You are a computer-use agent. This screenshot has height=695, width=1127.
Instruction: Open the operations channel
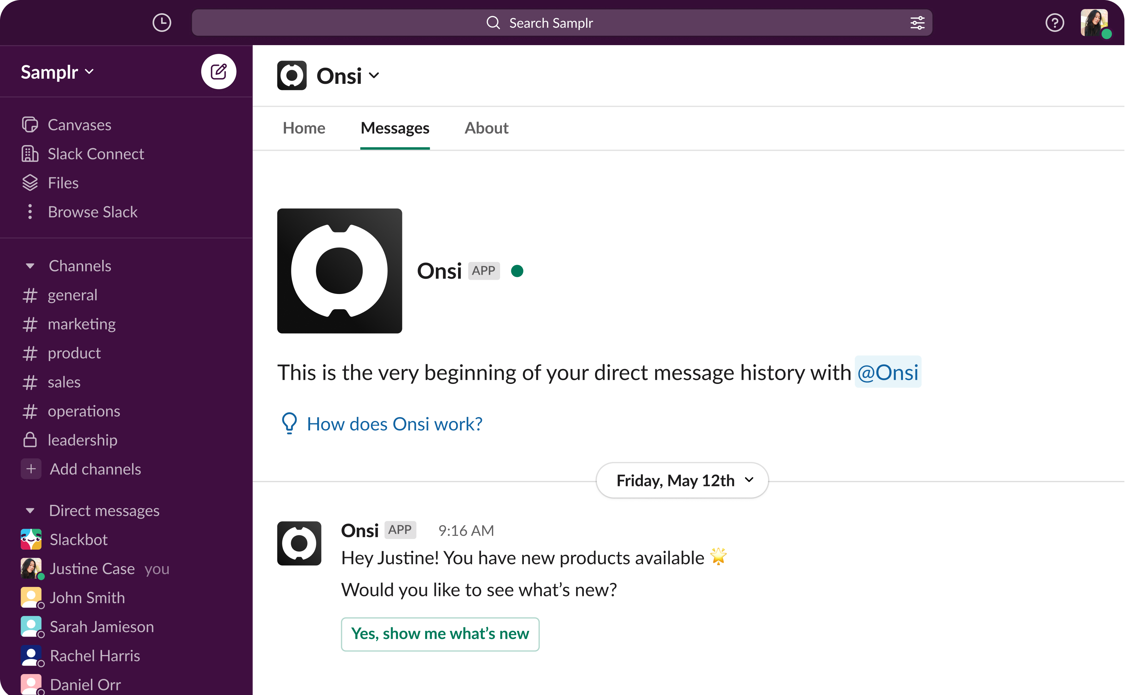[83, 411]
